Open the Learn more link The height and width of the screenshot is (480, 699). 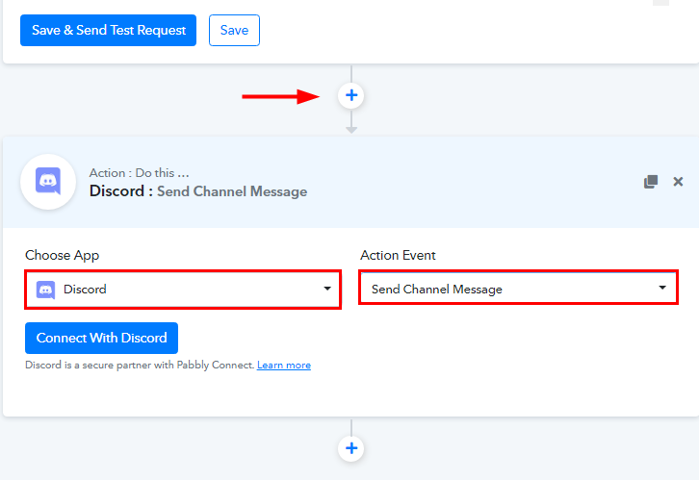[284, 366]
